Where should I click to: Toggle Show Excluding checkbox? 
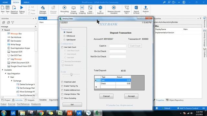tap(62, 98)
